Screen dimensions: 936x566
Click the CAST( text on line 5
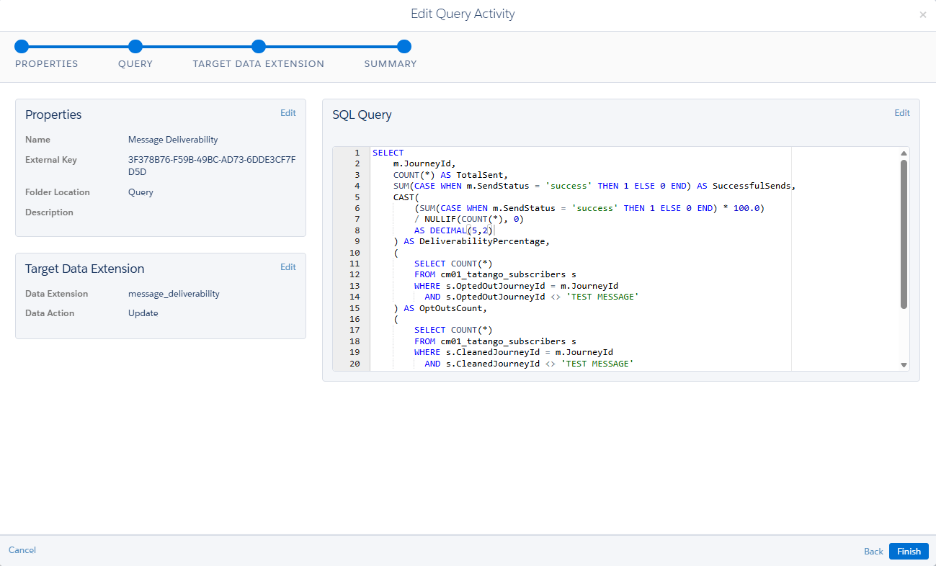click(406, 197)
